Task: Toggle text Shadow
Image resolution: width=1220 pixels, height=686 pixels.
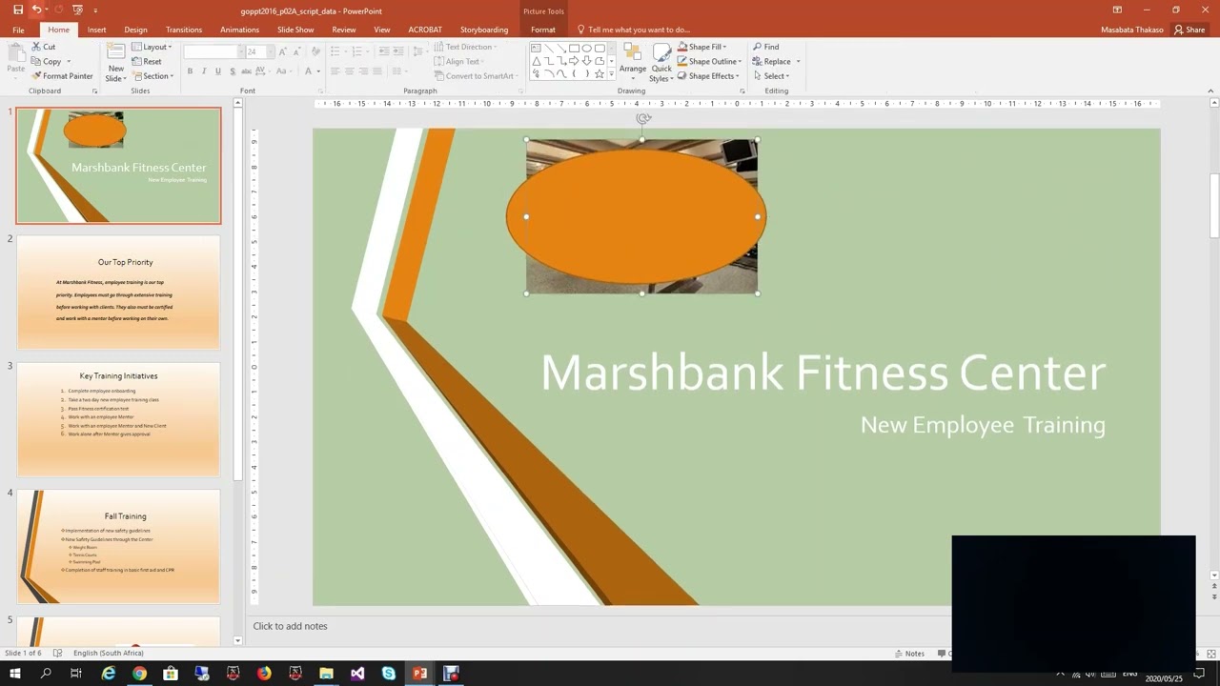Action: [x=233, y=71]
